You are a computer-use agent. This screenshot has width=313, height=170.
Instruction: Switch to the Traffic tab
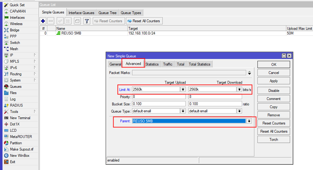point(167,64)
